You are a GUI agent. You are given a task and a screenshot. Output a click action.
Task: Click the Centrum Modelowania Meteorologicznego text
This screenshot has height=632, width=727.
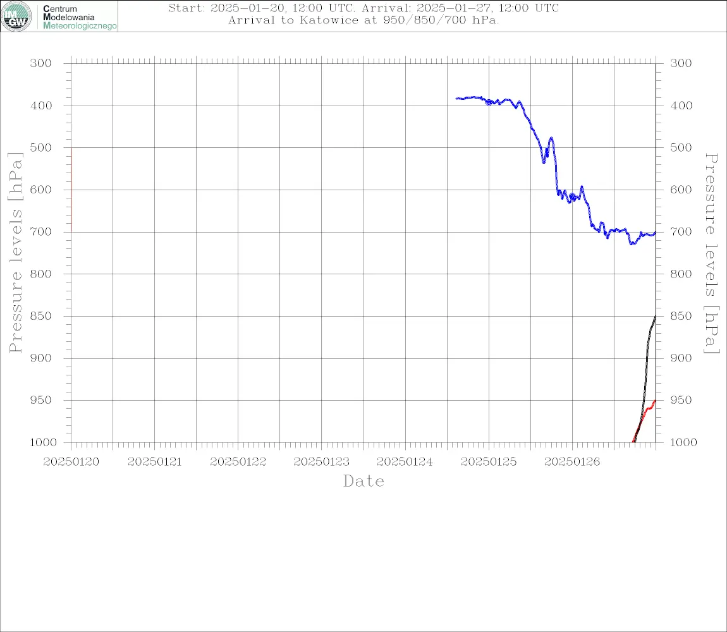[80, 17]
